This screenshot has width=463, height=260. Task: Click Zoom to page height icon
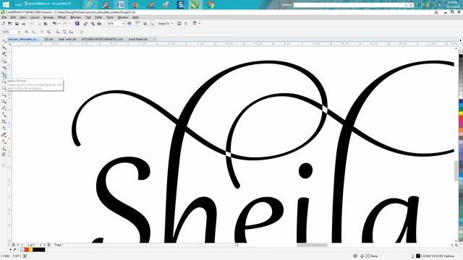(71, 32)
